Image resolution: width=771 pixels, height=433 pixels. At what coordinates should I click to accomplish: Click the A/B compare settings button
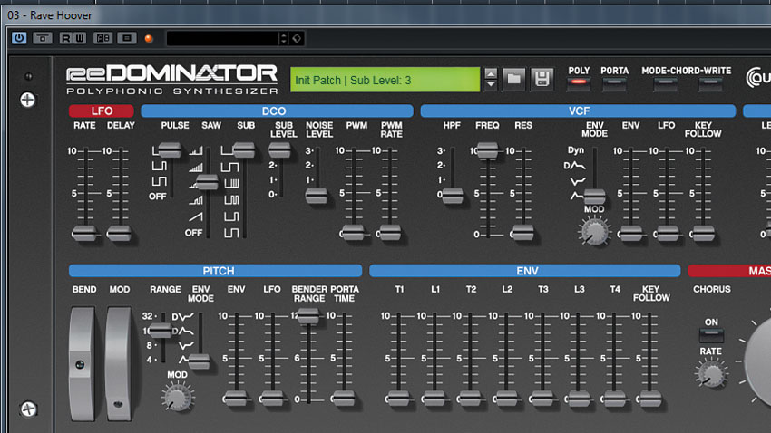[x=102, y=38]
